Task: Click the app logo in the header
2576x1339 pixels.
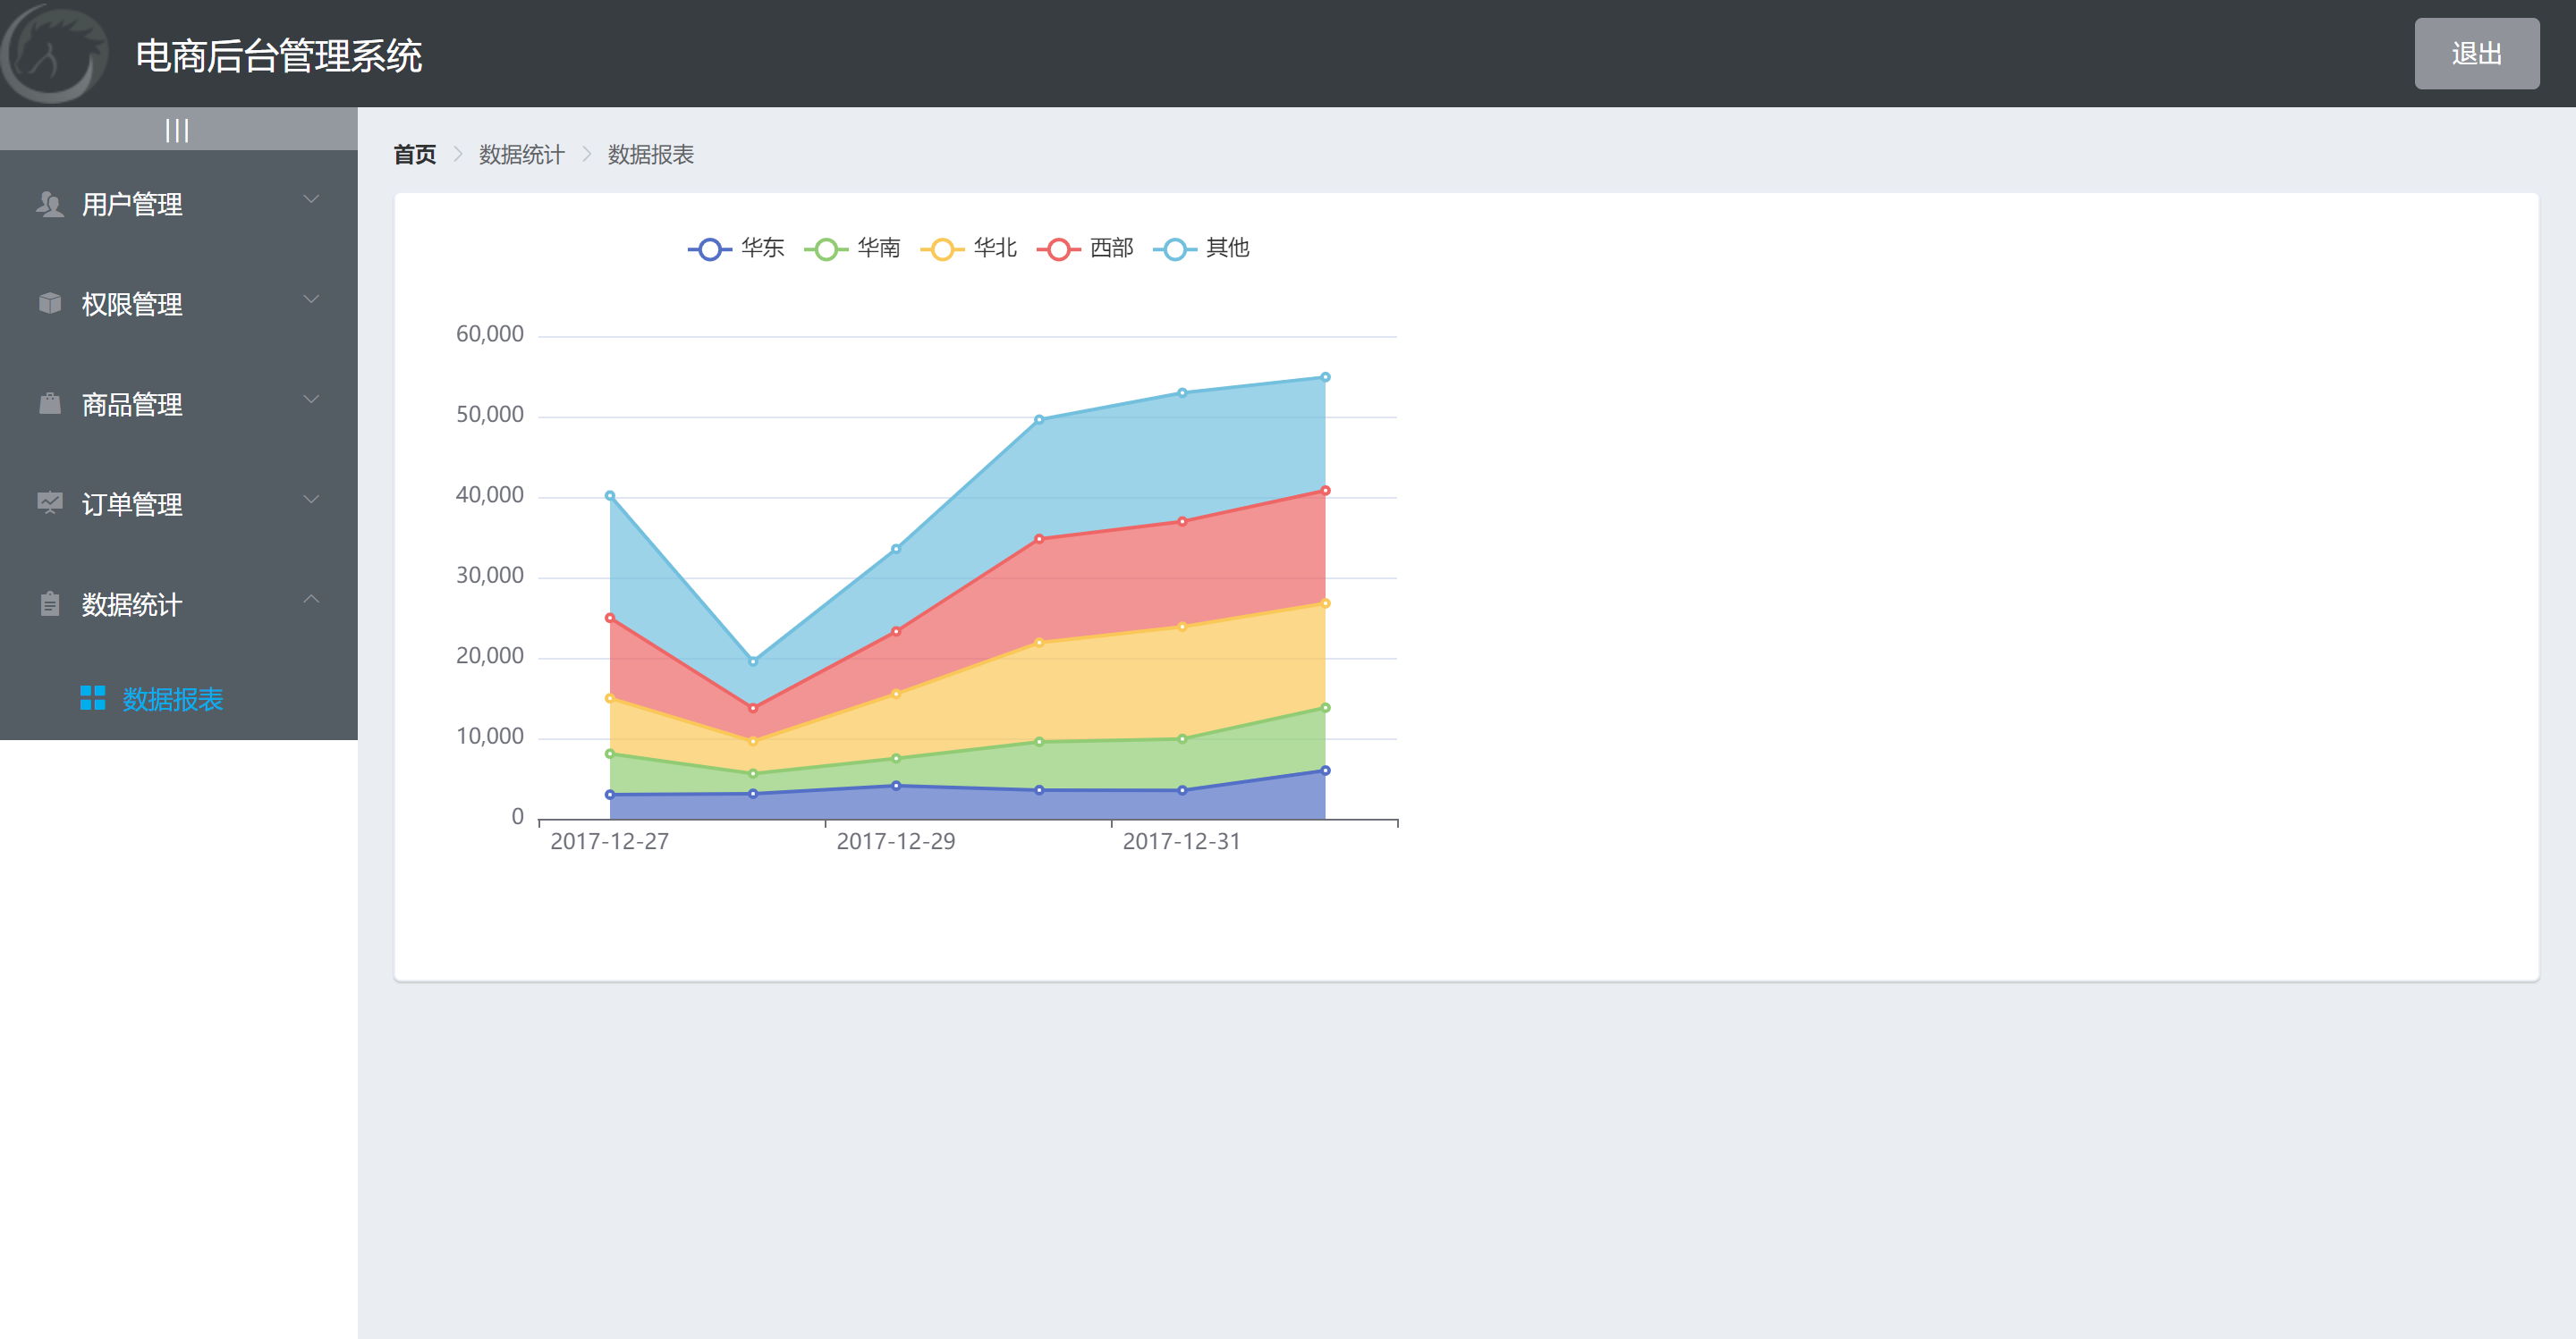Action: click(x=52, y=54)
